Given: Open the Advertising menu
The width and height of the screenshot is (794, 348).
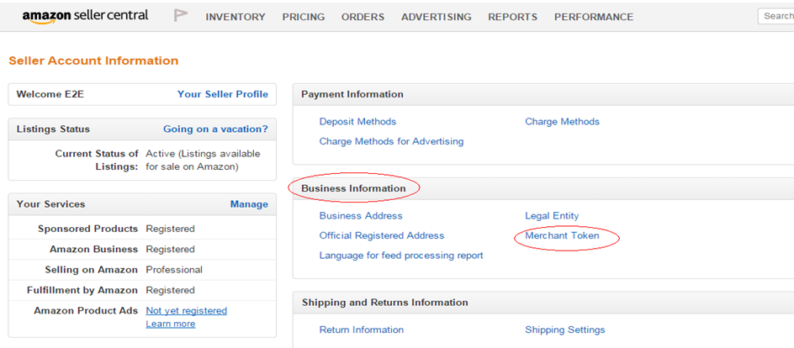Looking at the screenshot, I should (x=436, y=17).
